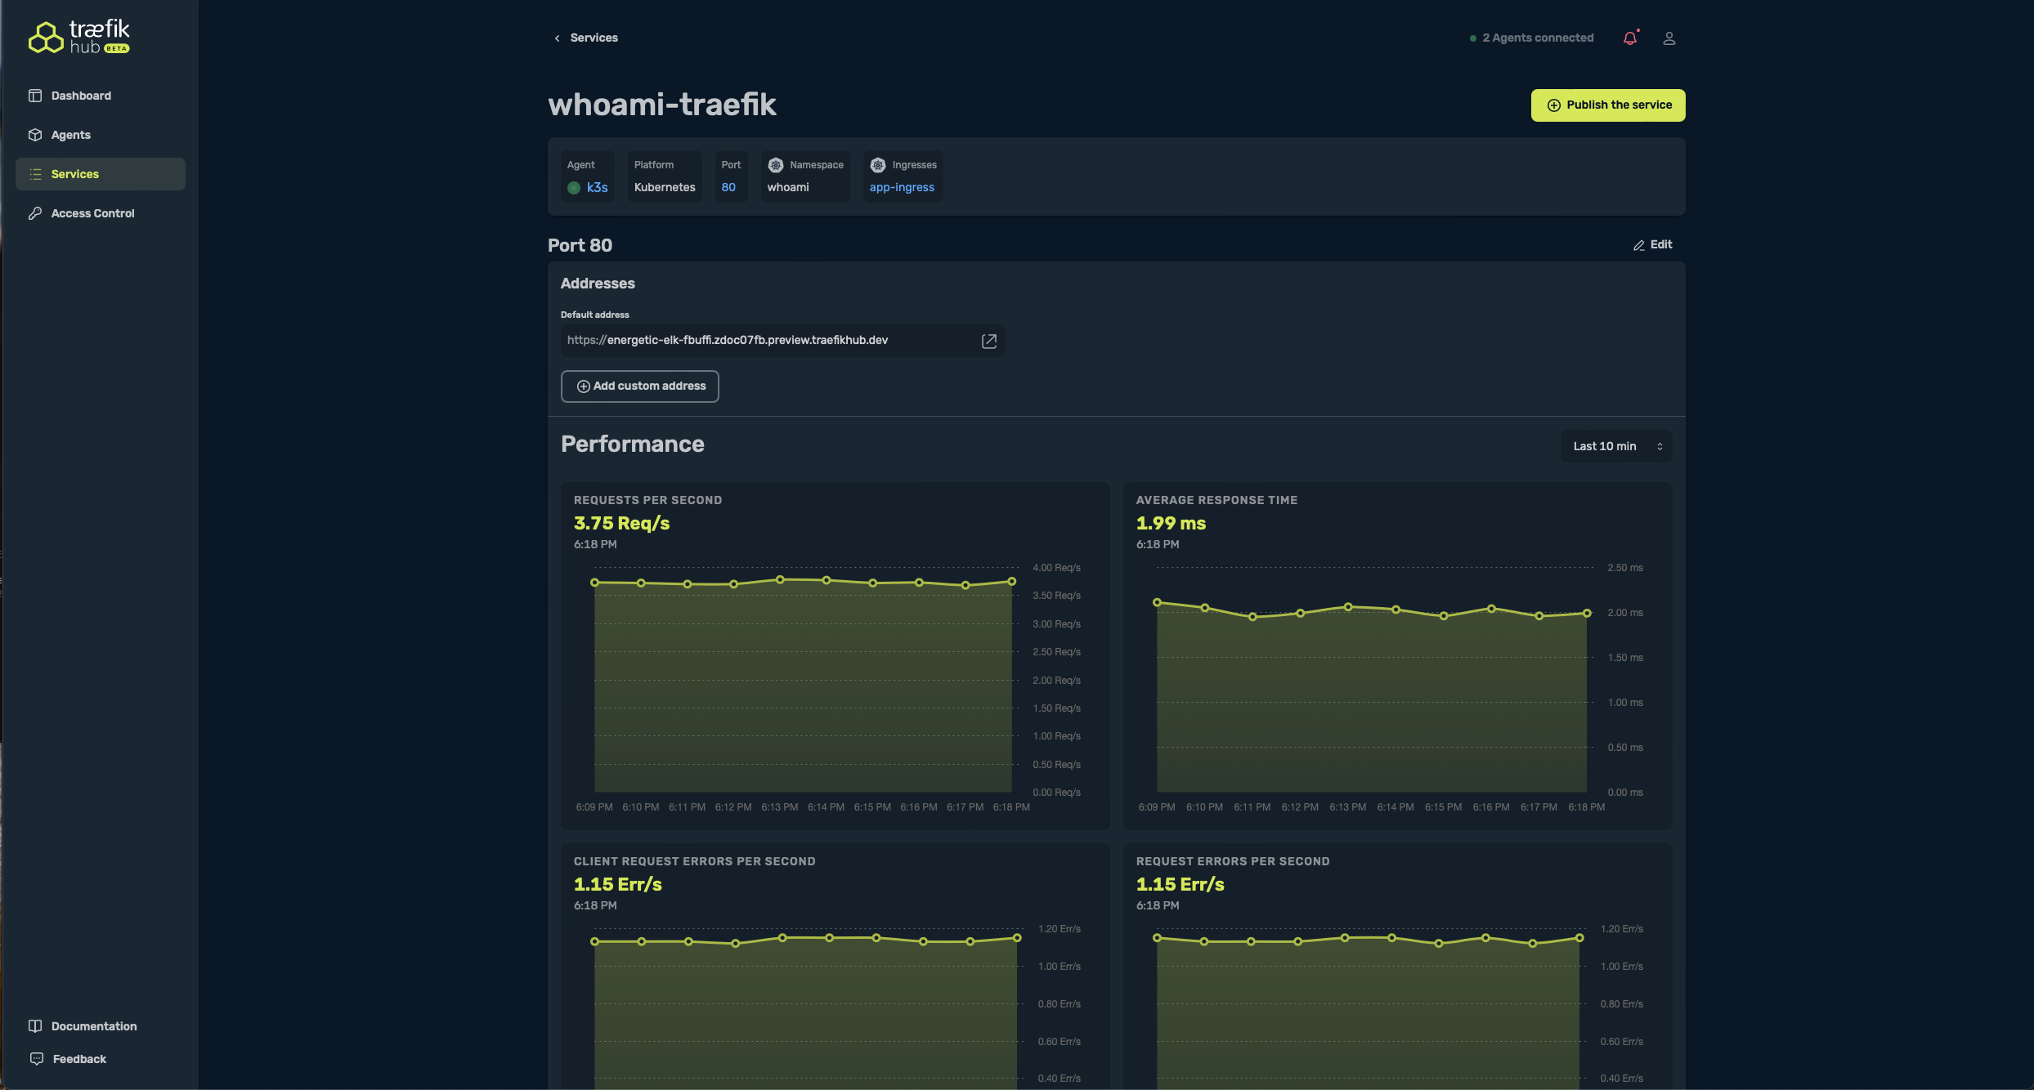2034x1090 pixels.
Task: Click the port 80 link
Action: [x=728, y=187]
